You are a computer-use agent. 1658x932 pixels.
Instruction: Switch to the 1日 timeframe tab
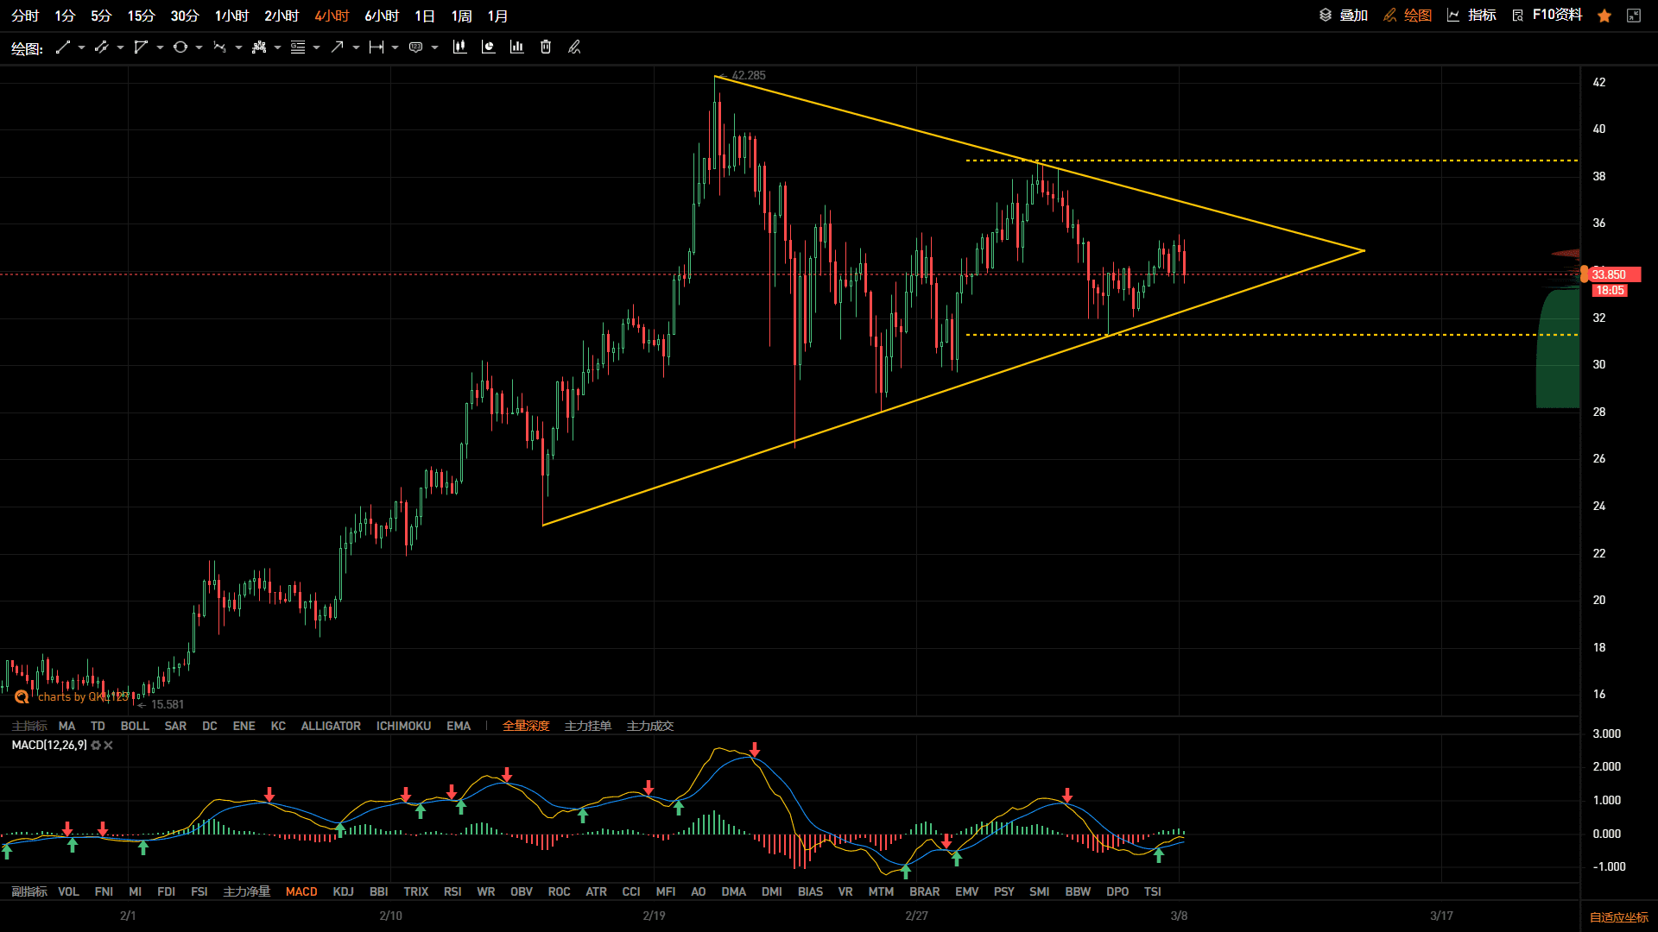pyautogui.click(x=425, y=16)
